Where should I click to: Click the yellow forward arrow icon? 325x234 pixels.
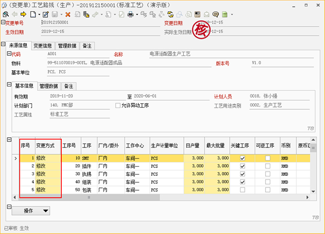[23, 14]
